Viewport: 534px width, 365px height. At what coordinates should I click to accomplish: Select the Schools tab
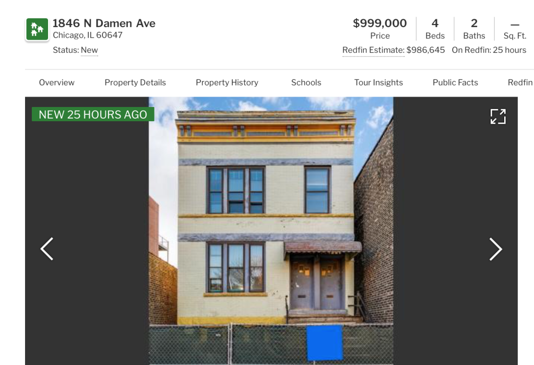pos(306,83)
